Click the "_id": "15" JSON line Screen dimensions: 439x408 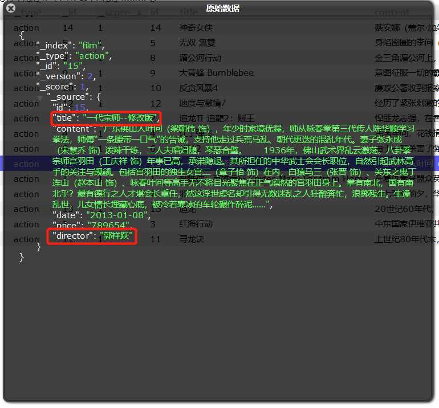(61, 66)
